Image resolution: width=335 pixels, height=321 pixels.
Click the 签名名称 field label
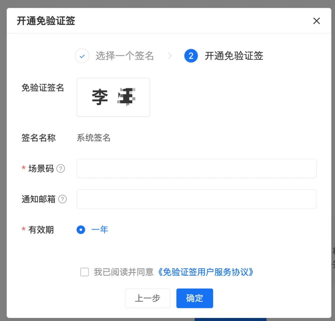(x=39, y=138)
